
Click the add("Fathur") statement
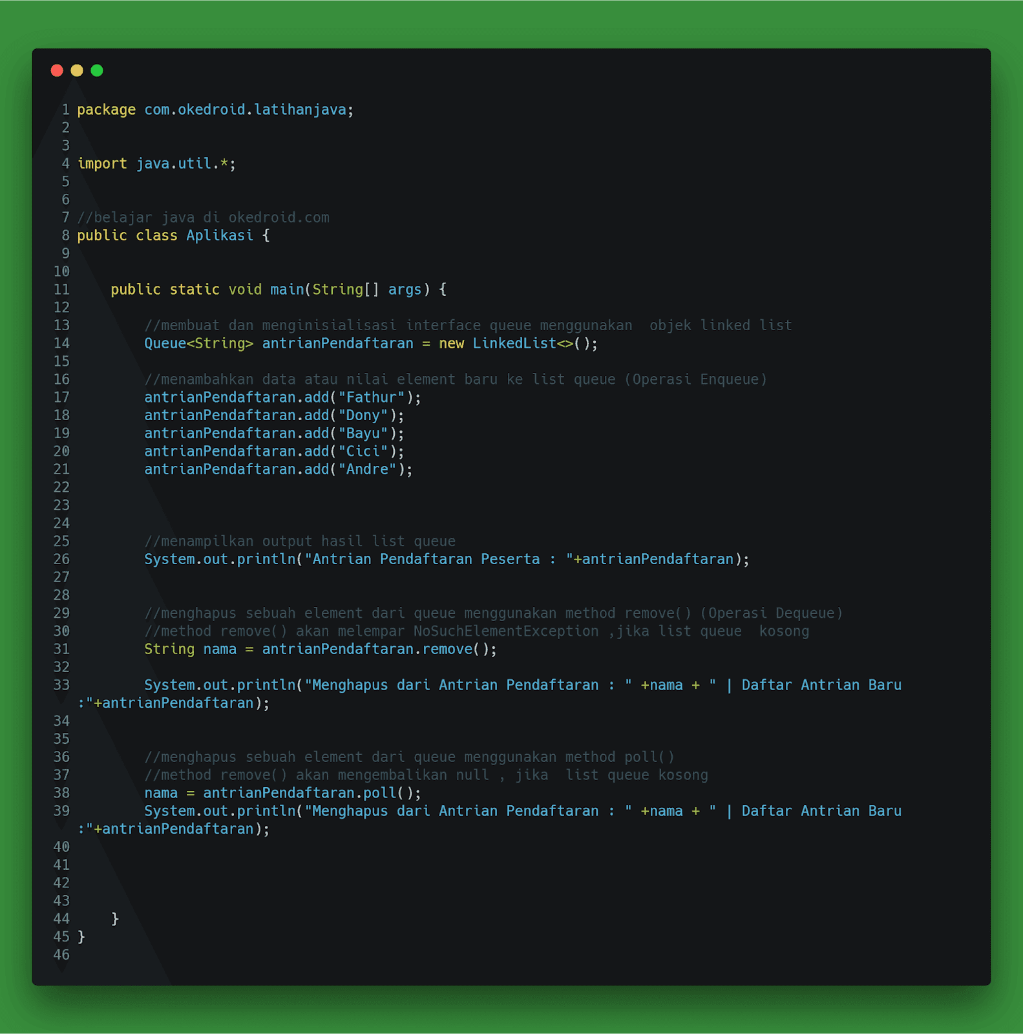pos(282,397)
